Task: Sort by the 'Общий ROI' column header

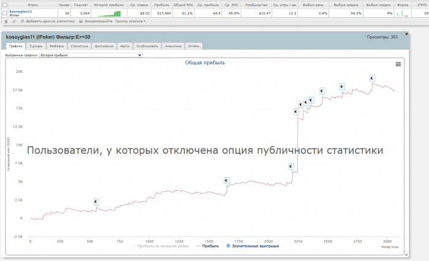Action: pos(183,5)
